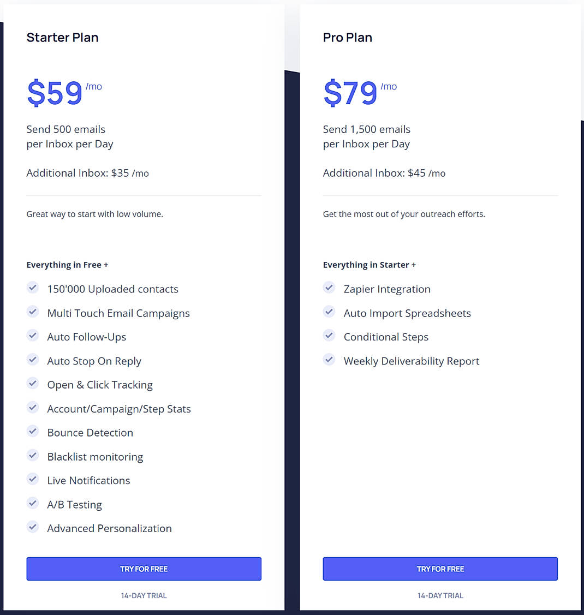Click the checkmark next to Multi Touch Email Campaigns
Viewport: 584px width, 615px height.
click(33, 312)
